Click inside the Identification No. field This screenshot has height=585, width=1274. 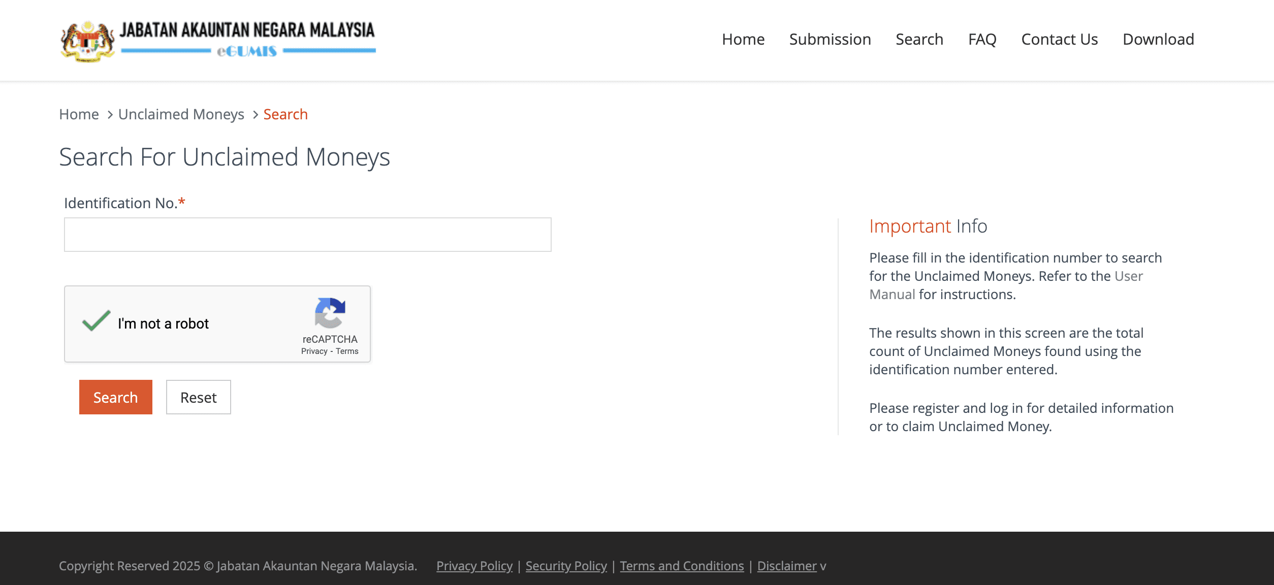click(307, 235)
